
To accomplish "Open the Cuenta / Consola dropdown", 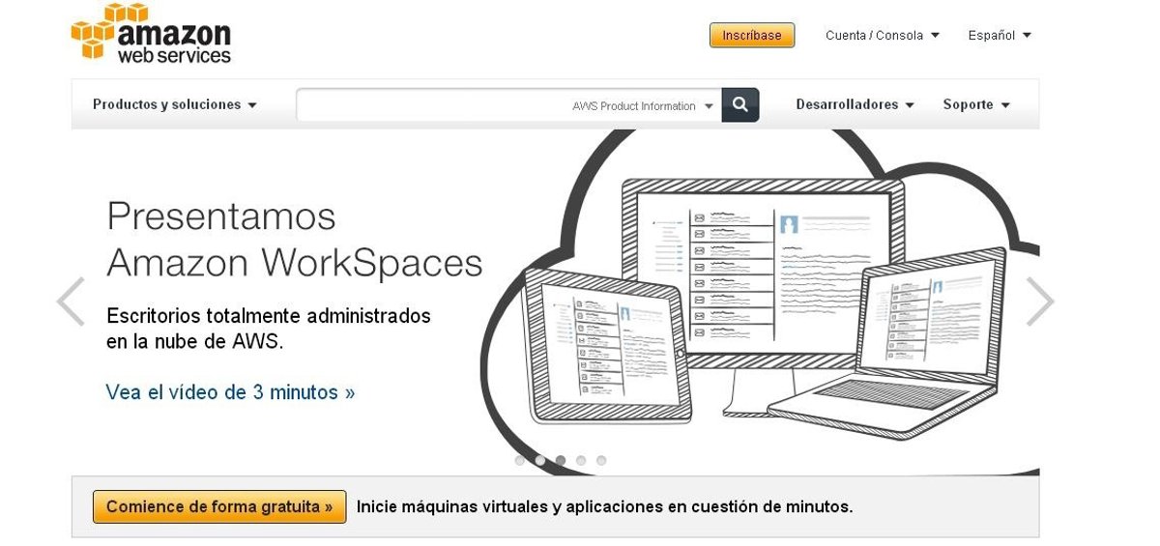I will pos(882,36).
